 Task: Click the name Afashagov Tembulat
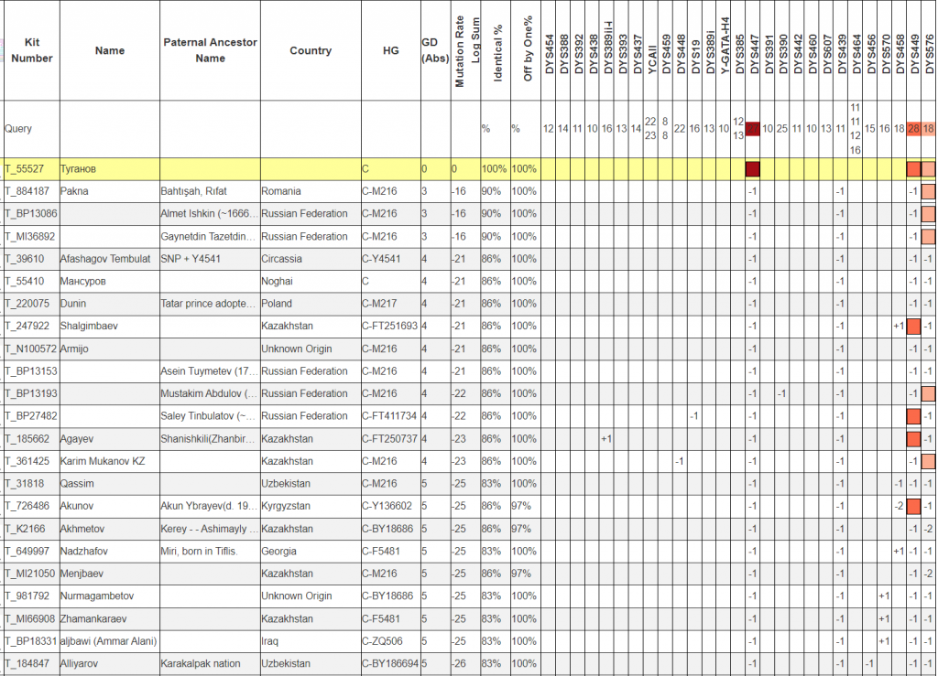click(x=104, y=259)
